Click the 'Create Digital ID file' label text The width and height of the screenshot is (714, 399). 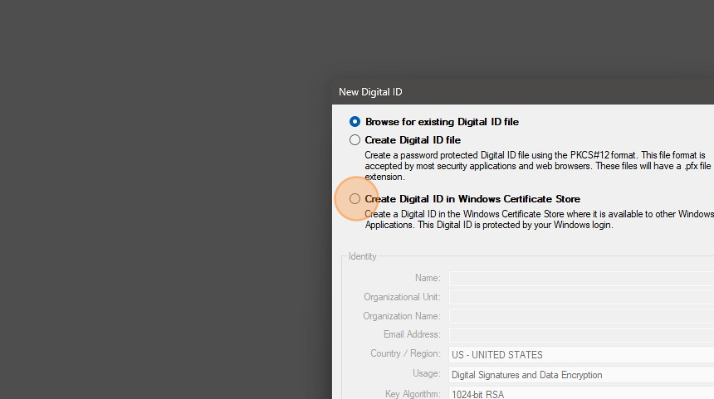click(413, 140)
